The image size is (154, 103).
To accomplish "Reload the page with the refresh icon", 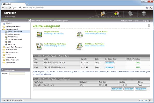I will tap(10, 8).
